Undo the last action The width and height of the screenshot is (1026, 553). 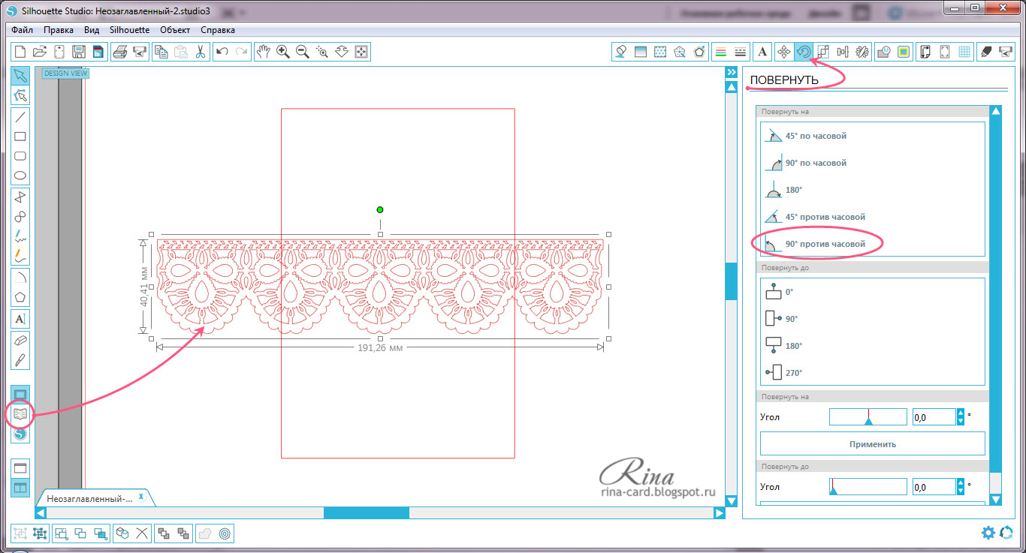tap(222, 52)
